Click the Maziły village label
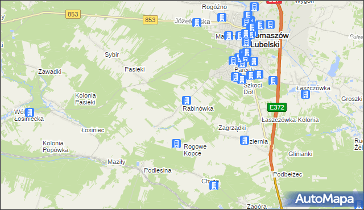This screenshot has width=364, height=210. coord(117,162)
